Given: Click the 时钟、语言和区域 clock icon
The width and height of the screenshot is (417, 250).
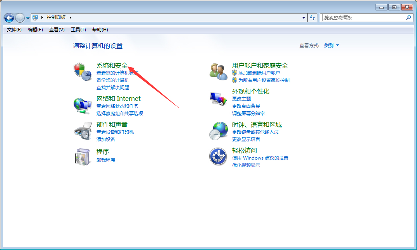Looking at the screenshot, I should [218, 131].
